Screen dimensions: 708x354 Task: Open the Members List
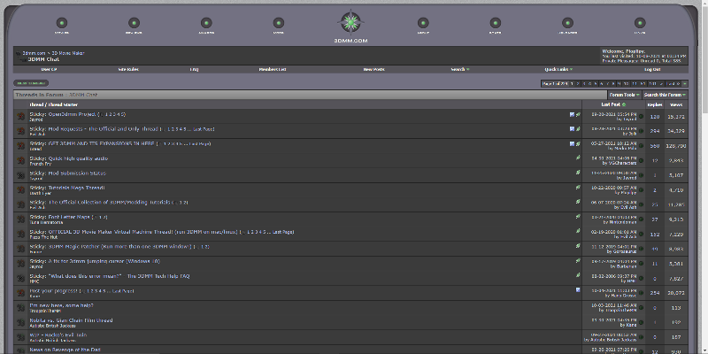point(273,70)
